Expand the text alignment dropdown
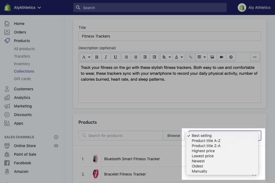This screenshot has height=183, width=275. pyautogui.click(x=167, y=57)
